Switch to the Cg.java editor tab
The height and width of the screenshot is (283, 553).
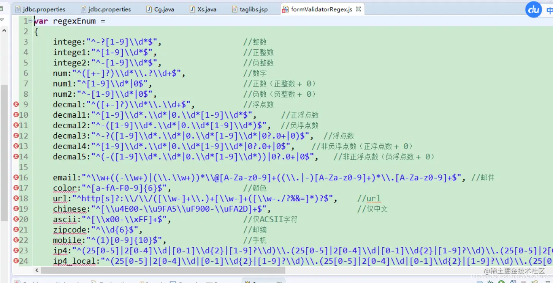(160, 9)
